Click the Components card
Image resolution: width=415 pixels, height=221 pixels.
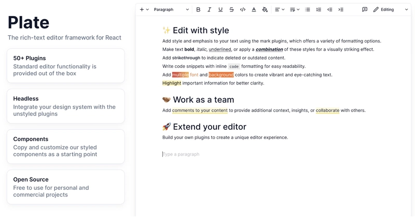pyautogui.click(x=66, y=147)
